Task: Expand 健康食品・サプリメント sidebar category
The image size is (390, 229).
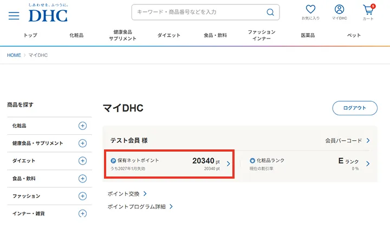Action: (x=82, y=143)
